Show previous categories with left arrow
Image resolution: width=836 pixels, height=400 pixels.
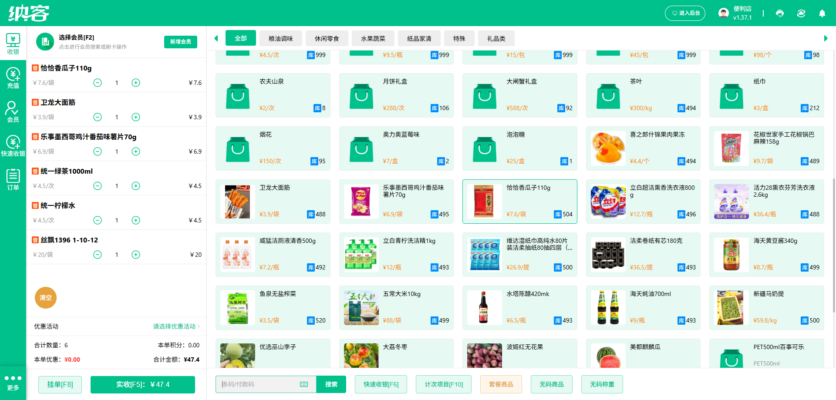pos(216,38)
